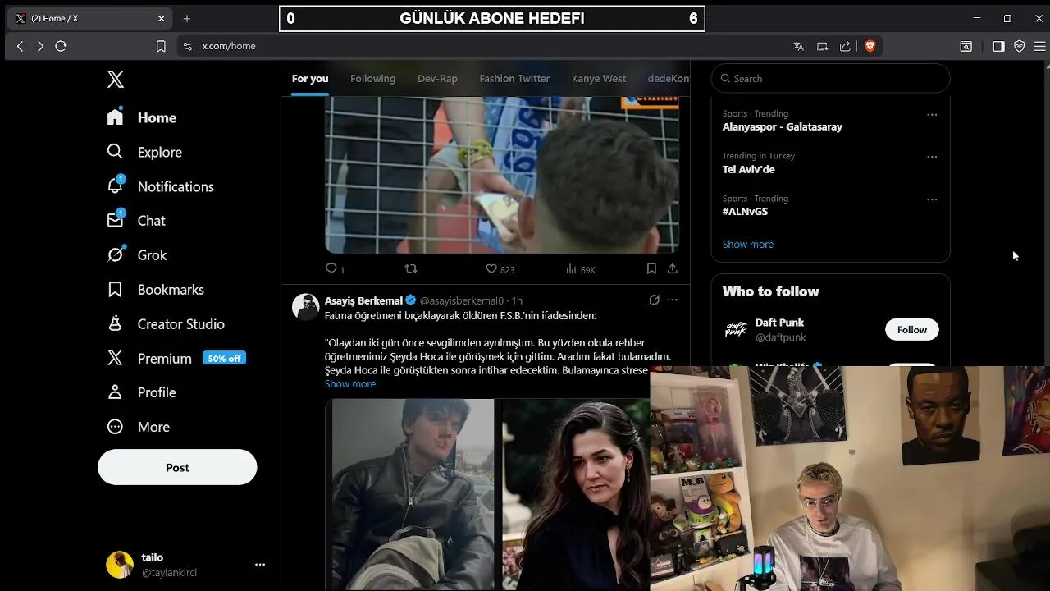Open Alanyaspor - Galatasaray trend
The width and height of the screenshot is (1050, 591).
782,126
